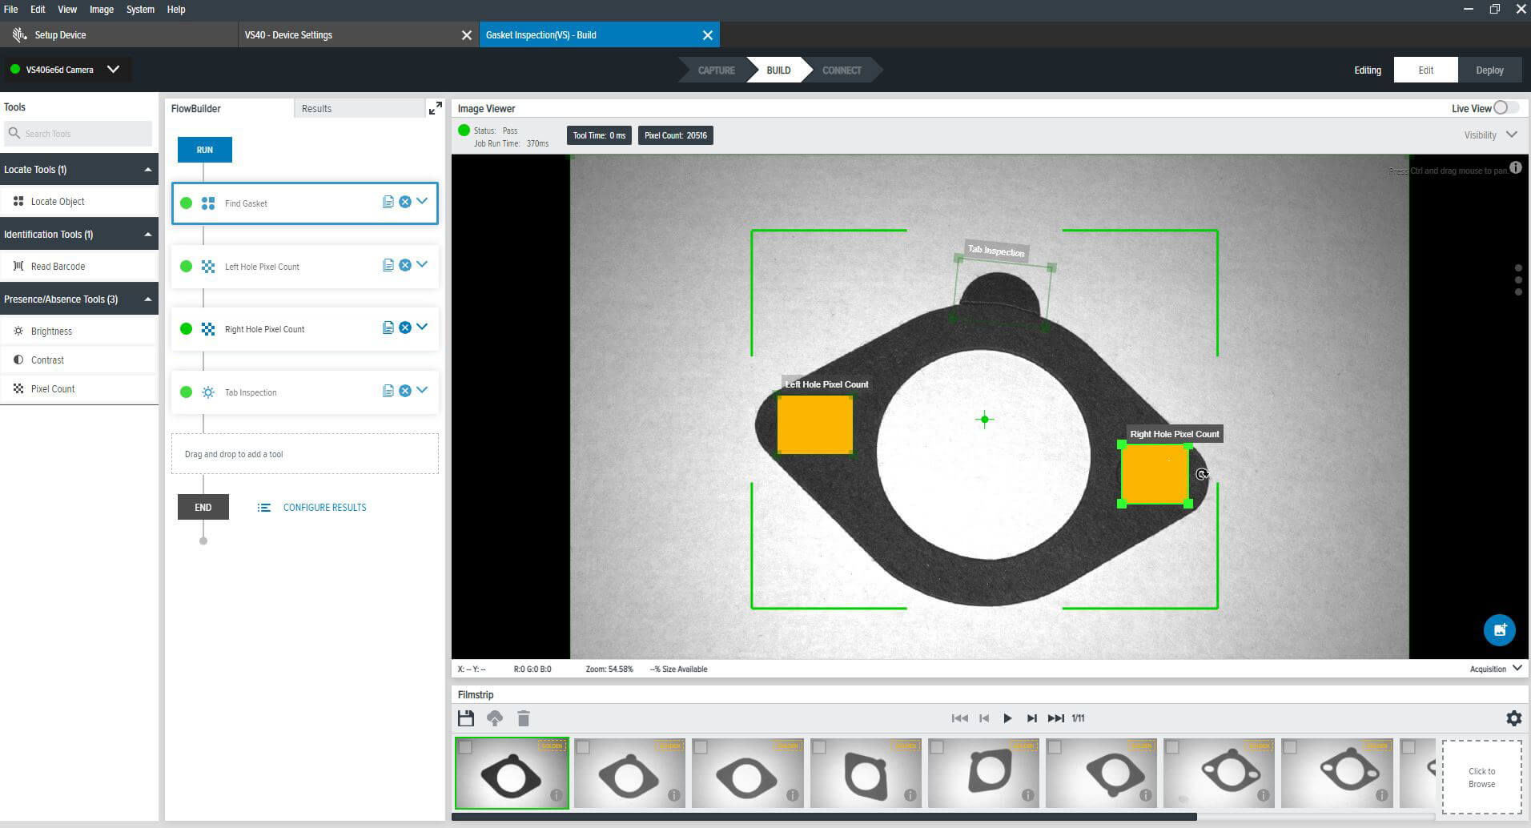Click the RUN button
This screenshot has width=1531, height=828.
204,149
